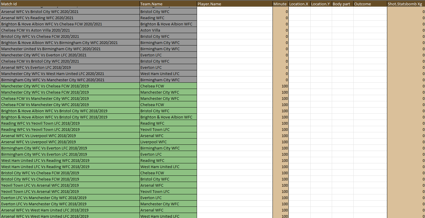
Task: Click 'Reading WFC' team in Reading Vs Yeovil Town row
Action: coord(168,123)
